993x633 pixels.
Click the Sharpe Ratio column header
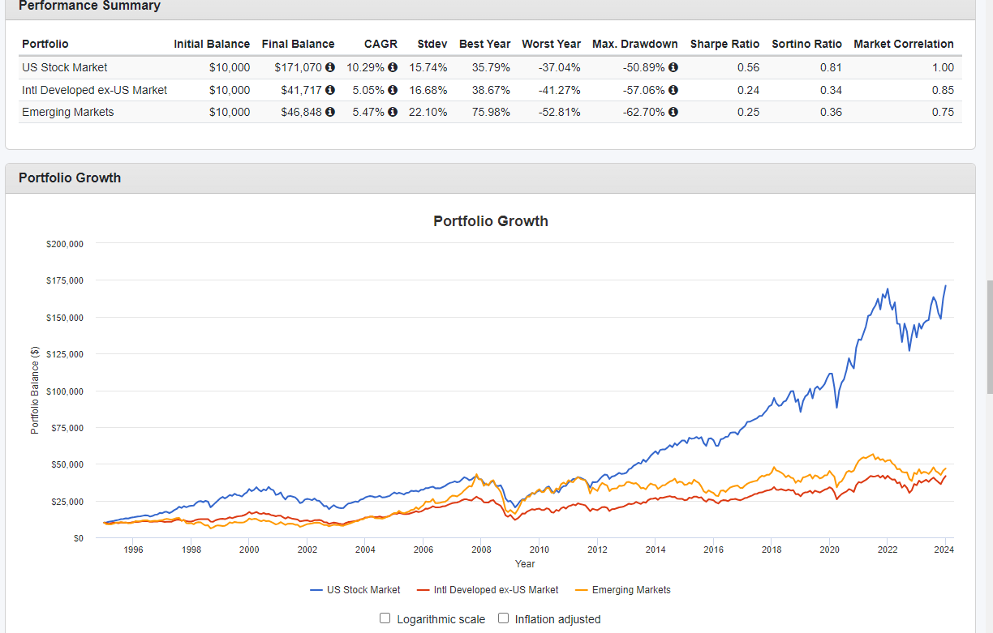point(724,44)
